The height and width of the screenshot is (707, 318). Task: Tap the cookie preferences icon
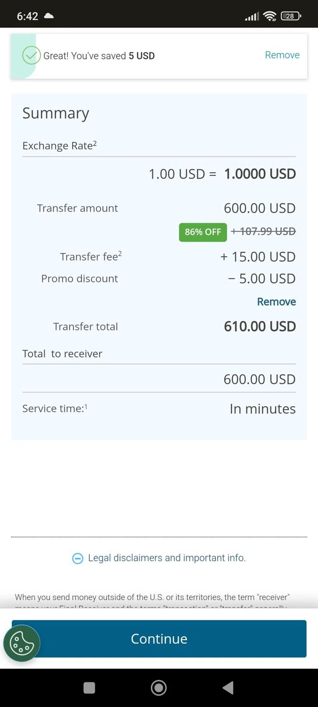tap(22, 643)
